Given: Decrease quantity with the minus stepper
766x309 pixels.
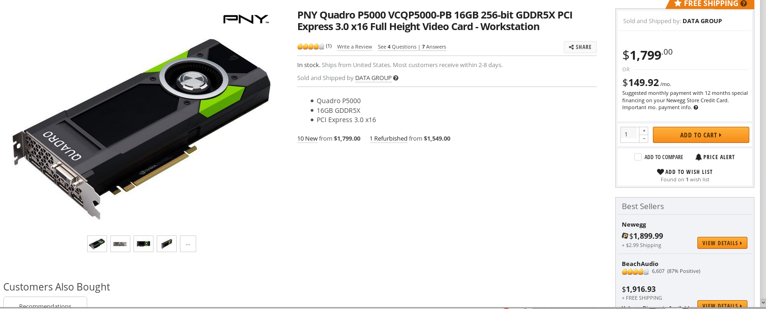Looking at the screenshot, I should pyautogui.click(x=644, y=139).
